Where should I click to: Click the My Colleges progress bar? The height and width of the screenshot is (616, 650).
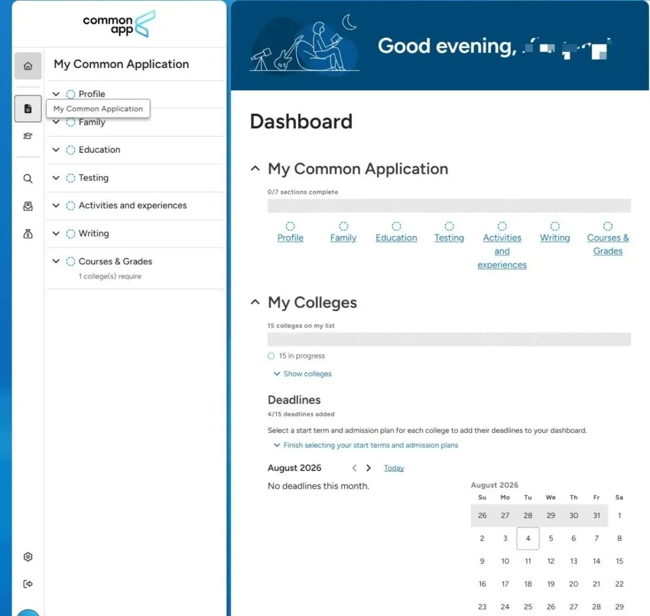click(x=449, y=339)
